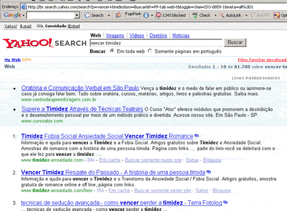Screen dimensions: 287x211
Task: Click new-window icon after result 3 title
Action: (x=225, y=202)
